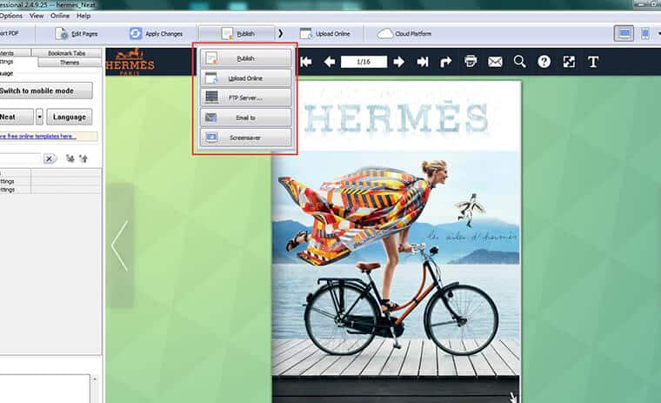Select Screensaver option in dropdown
Viewport: 661px width, 403px height.
pyautogui.click(x=246, y=138)
